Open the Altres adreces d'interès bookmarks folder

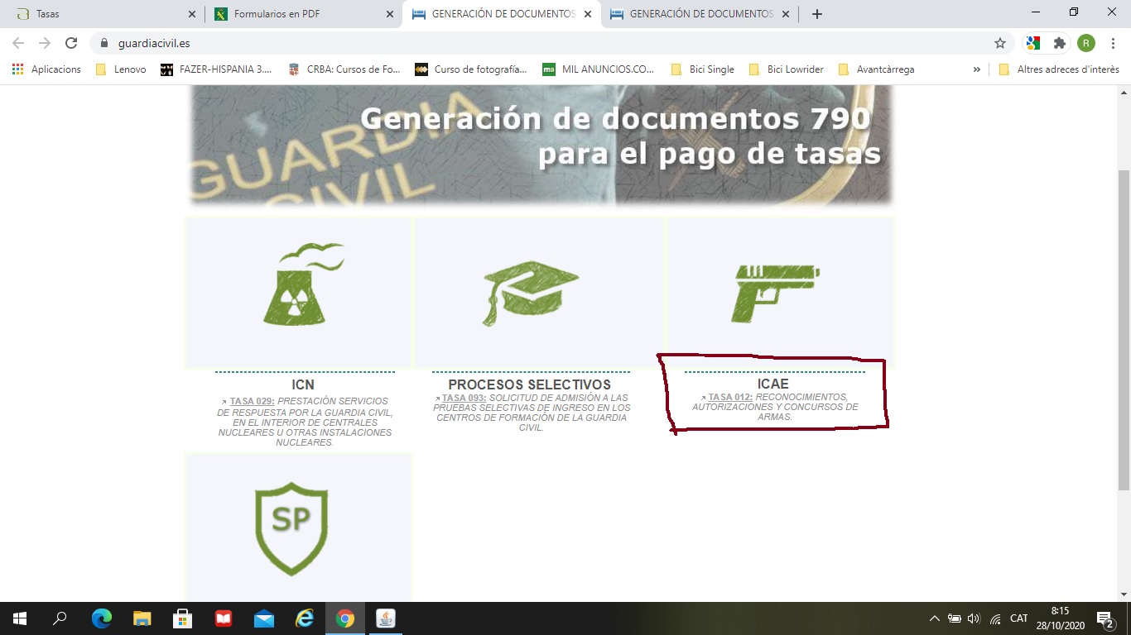coord(1060,69)
